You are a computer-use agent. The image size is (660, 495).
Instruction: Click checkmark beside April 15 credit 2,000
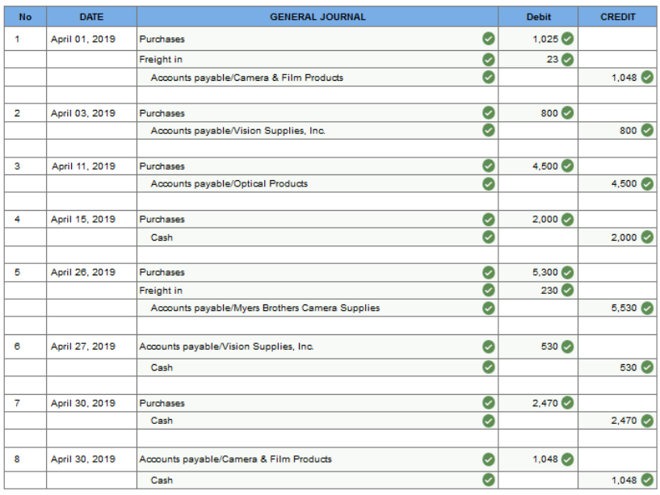[x=647, y=237]
